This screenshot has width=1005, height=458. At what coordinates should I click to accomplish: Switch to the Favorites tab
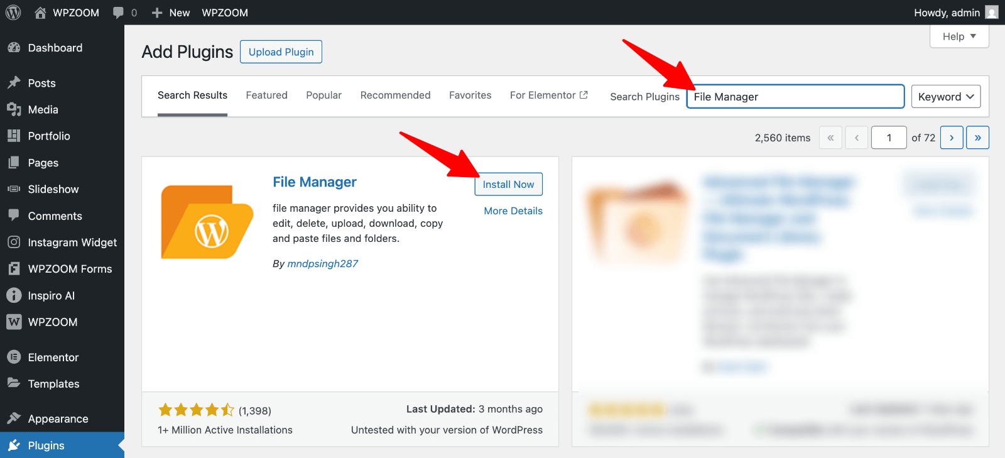[x=470, y=95]
